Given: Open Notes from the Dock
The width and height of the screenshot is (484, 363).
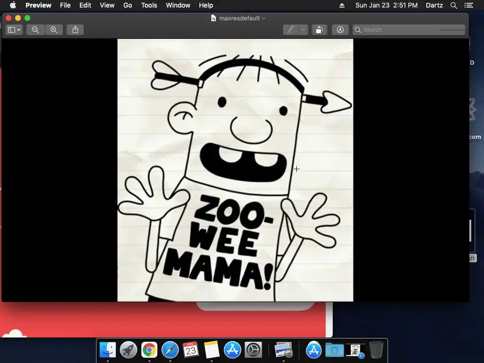Looking at the screenshot, I should (211, 350).
